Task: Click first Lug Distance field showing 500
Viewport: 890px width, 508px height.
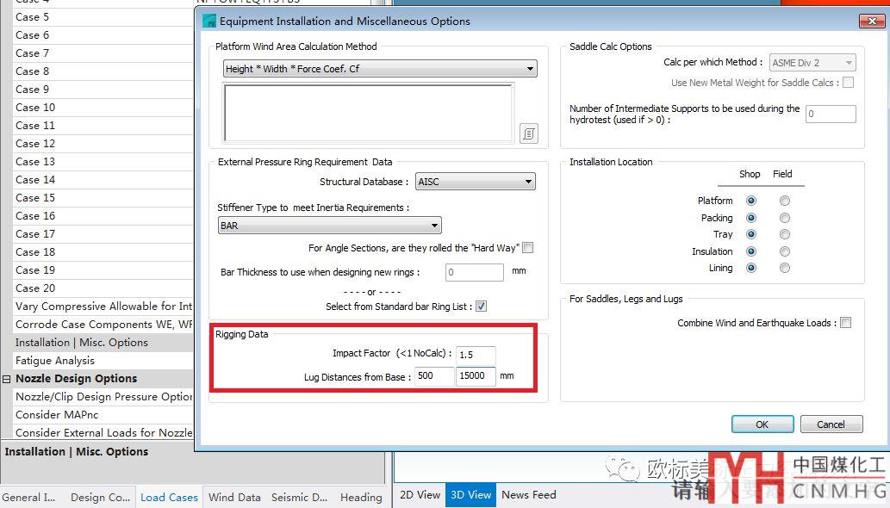Action: click(434, 376)
